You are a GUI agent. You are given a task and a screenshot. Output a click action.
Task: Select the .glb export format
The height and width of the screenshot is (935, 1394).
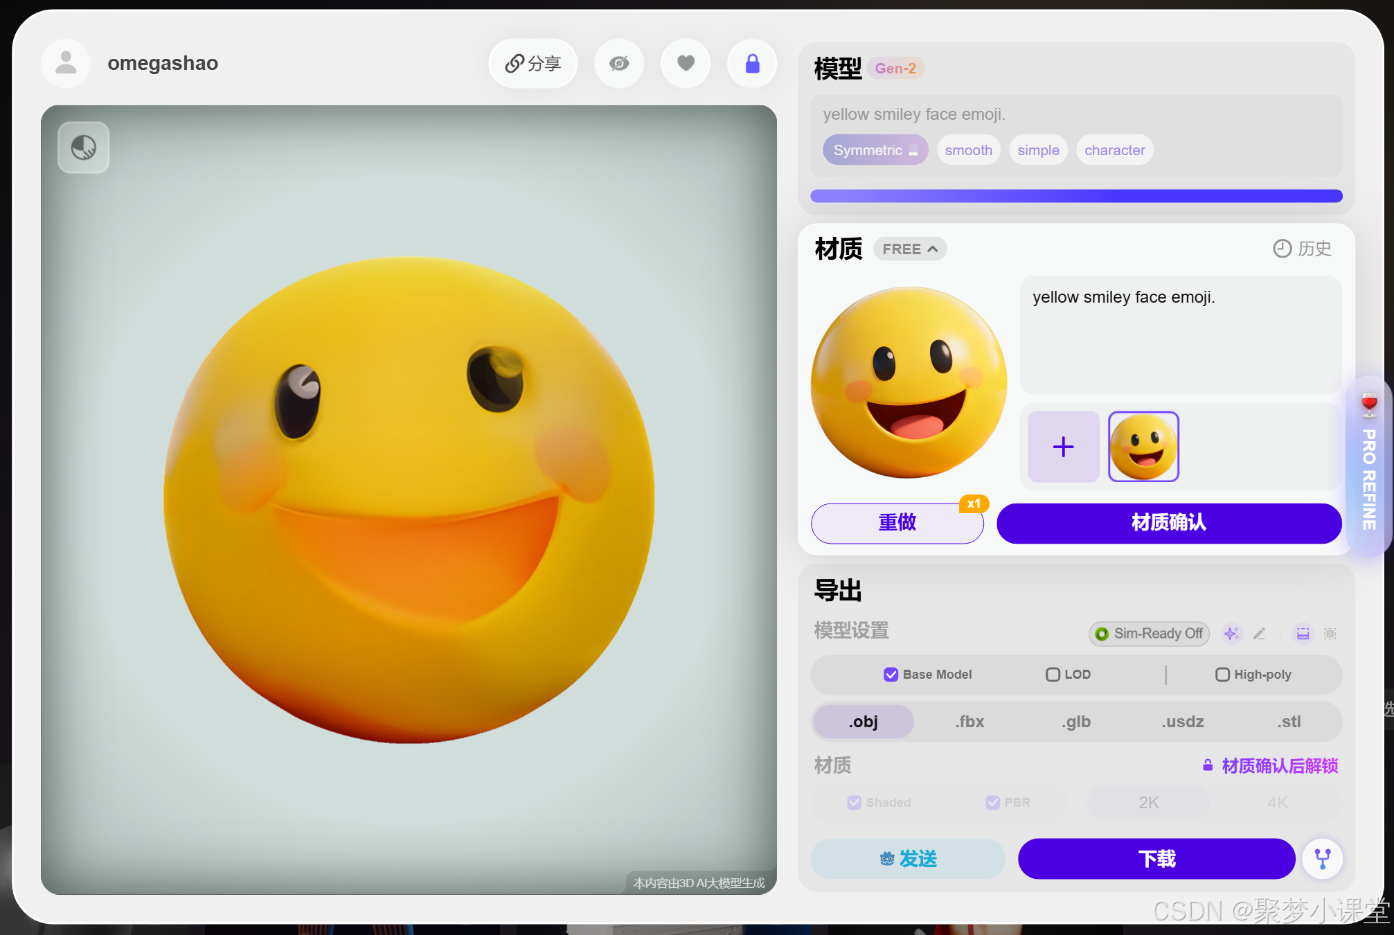click(1076, 722)
